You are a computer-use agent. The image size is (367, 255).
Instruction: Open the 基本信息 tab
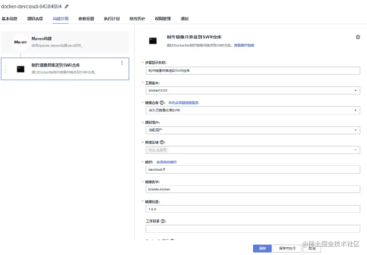click(x=10, y=19)
